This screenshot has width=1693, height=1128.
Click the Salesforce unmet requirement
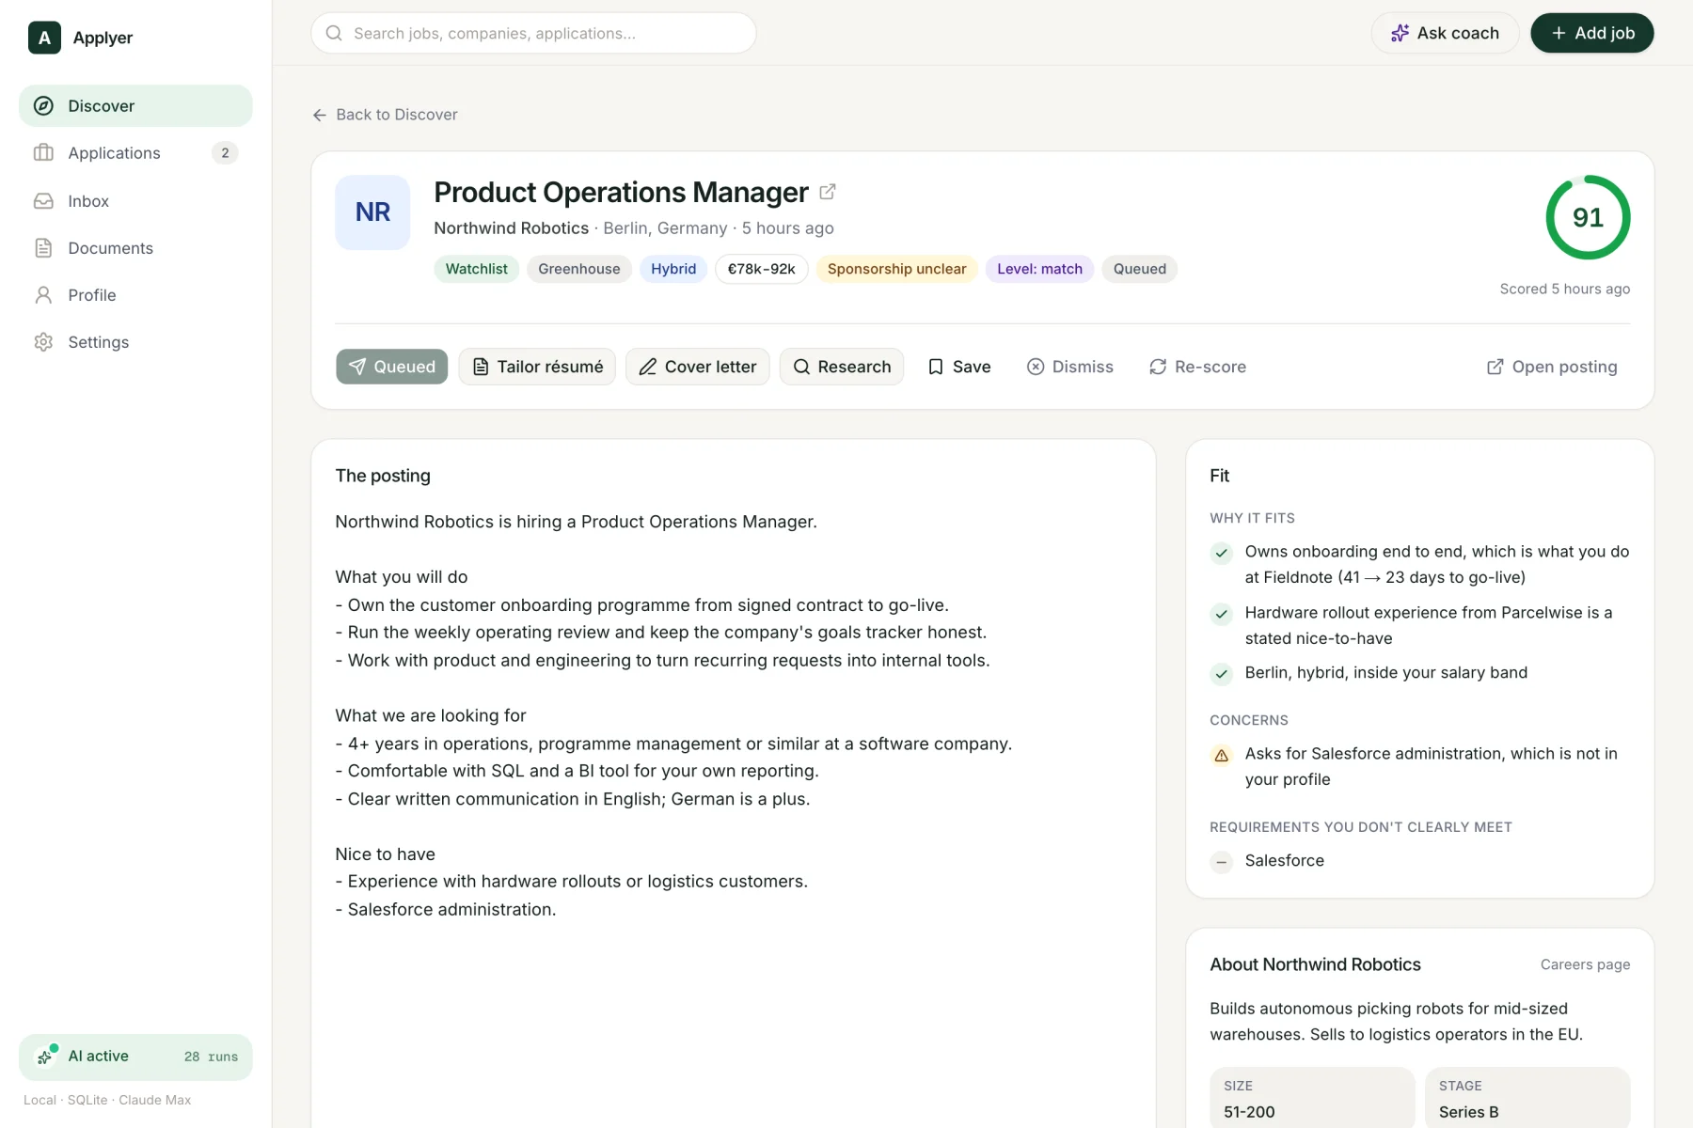[x=1284, y=861]
